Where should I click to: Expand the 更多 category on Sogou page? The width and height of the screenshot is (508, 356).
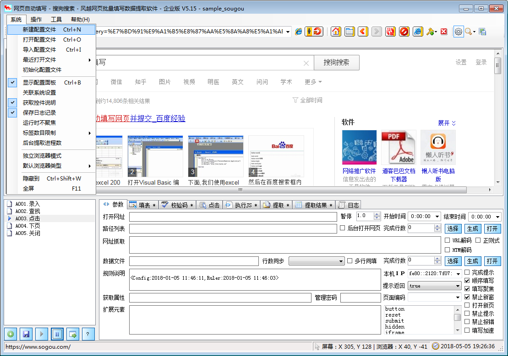click(x=313, y=82)
